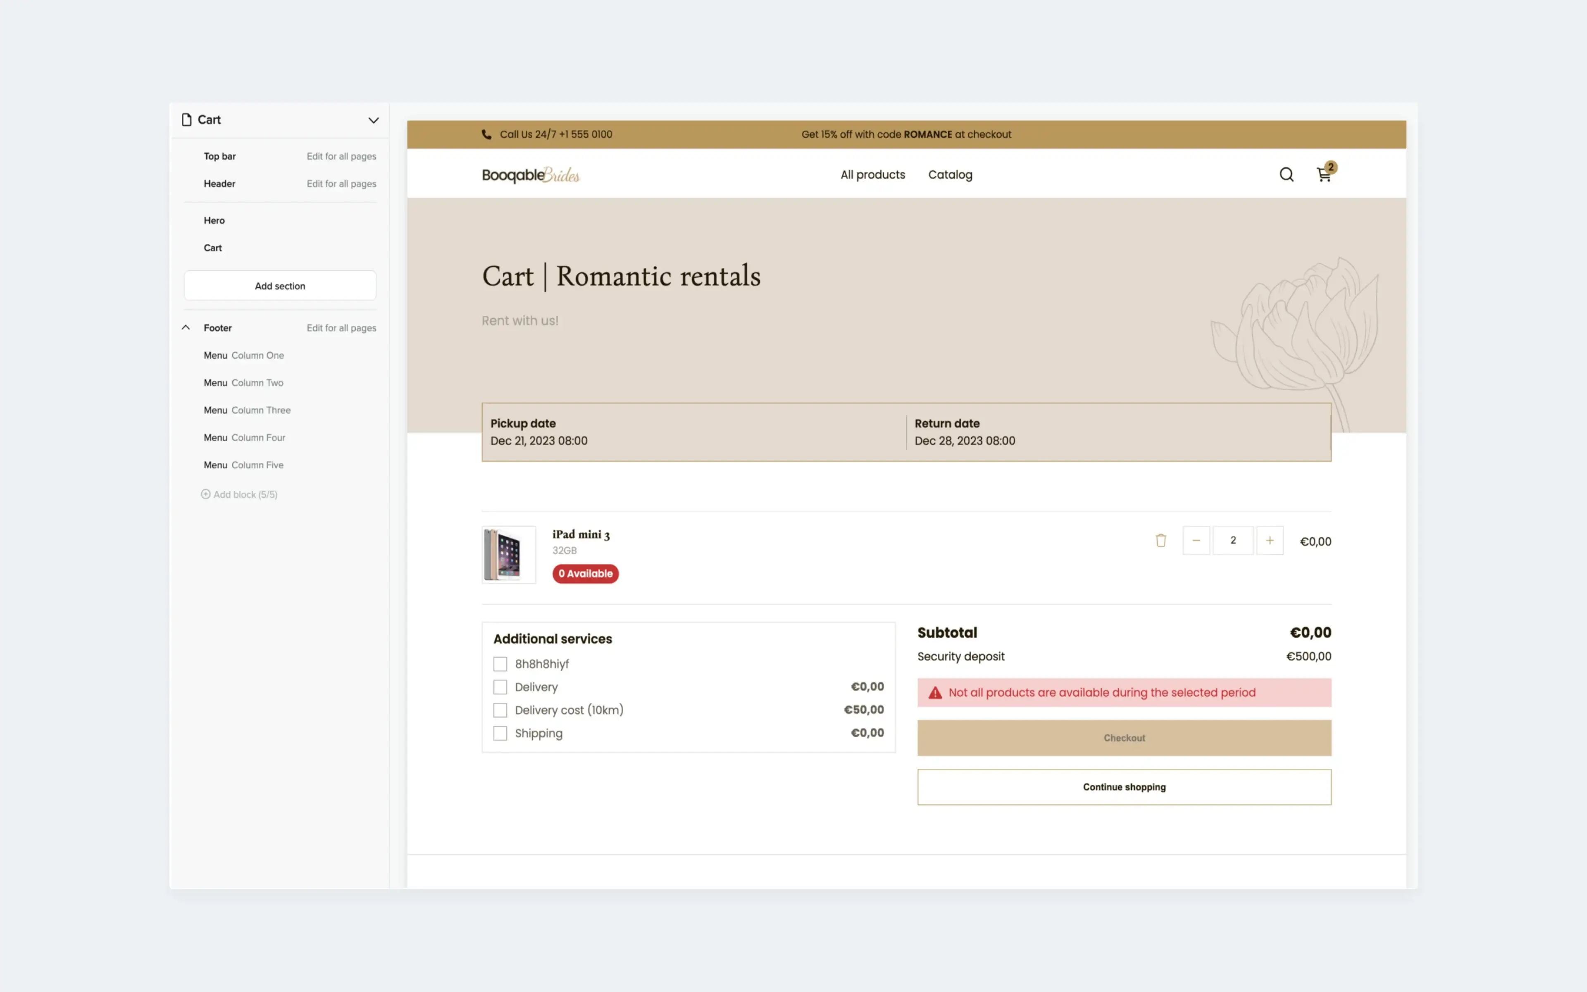Click the iPad mini 3 thumbnail

(508, 554)
